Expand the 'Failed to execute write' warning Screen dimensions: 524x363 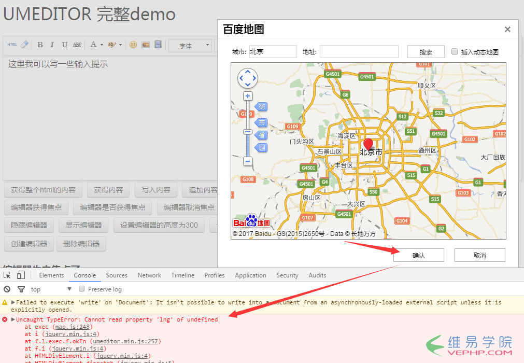tap(13, 302)
